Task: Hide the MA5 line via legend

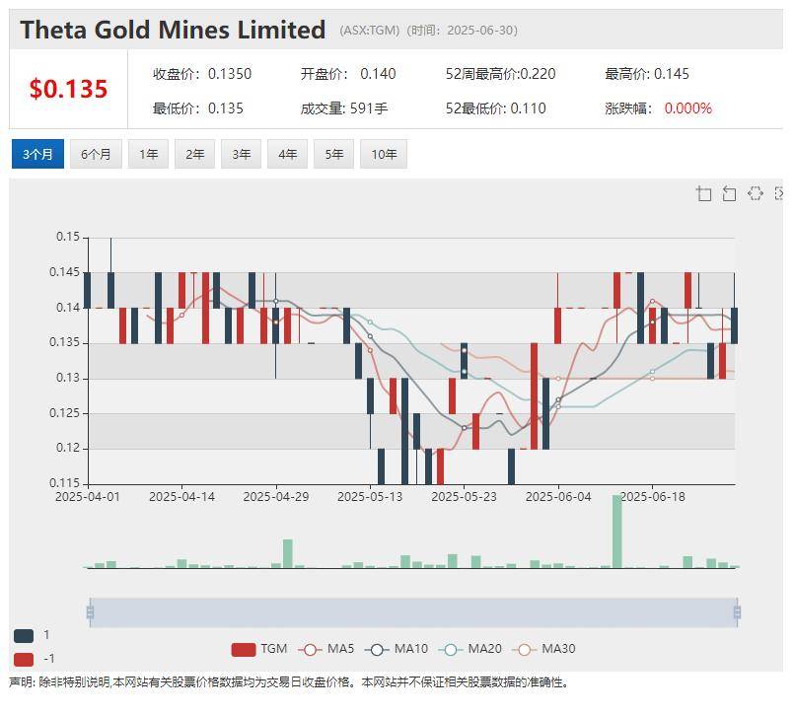Action: tap(326, 649)
